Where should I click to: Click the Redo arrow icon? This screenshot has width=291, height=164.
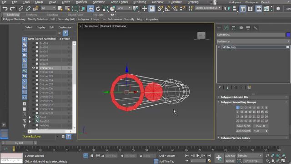[x=12, y=9]
